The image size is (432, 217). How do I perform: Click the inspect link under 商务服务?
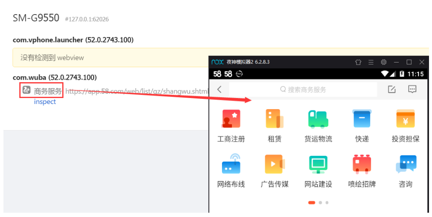click(x=45, y=101)
